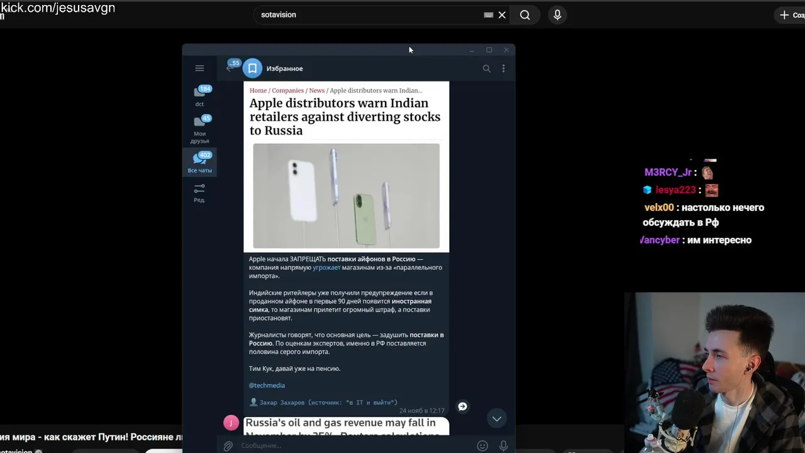Open Saved Messages bookmark avatar
The width and height of the screenshot is (805, 453).
[252, 69]
